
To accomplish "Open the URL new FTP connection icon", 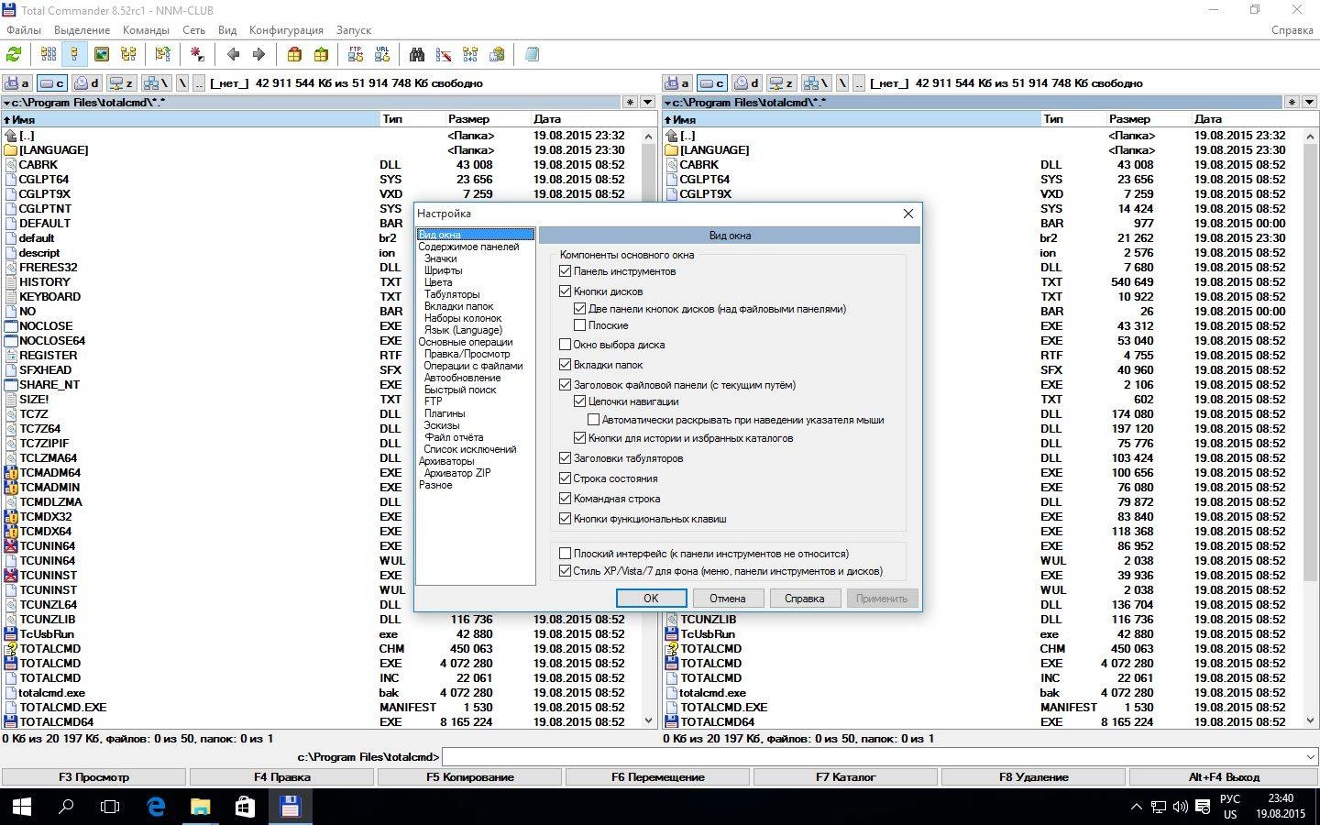I will pos(382,55).
